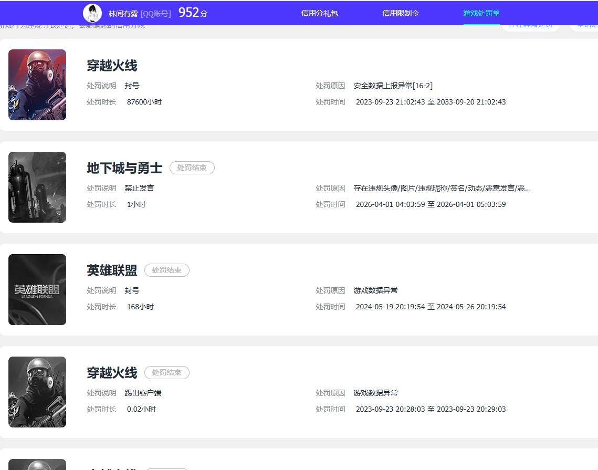Click [QQ账号] label in header

pos(155,14)
